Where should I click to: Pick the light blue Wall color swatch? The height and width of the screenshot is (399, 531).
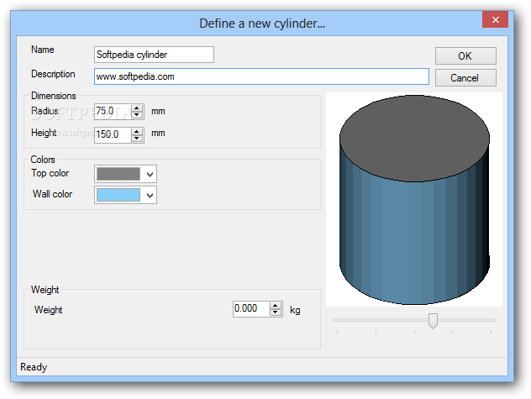click(118, 195)
